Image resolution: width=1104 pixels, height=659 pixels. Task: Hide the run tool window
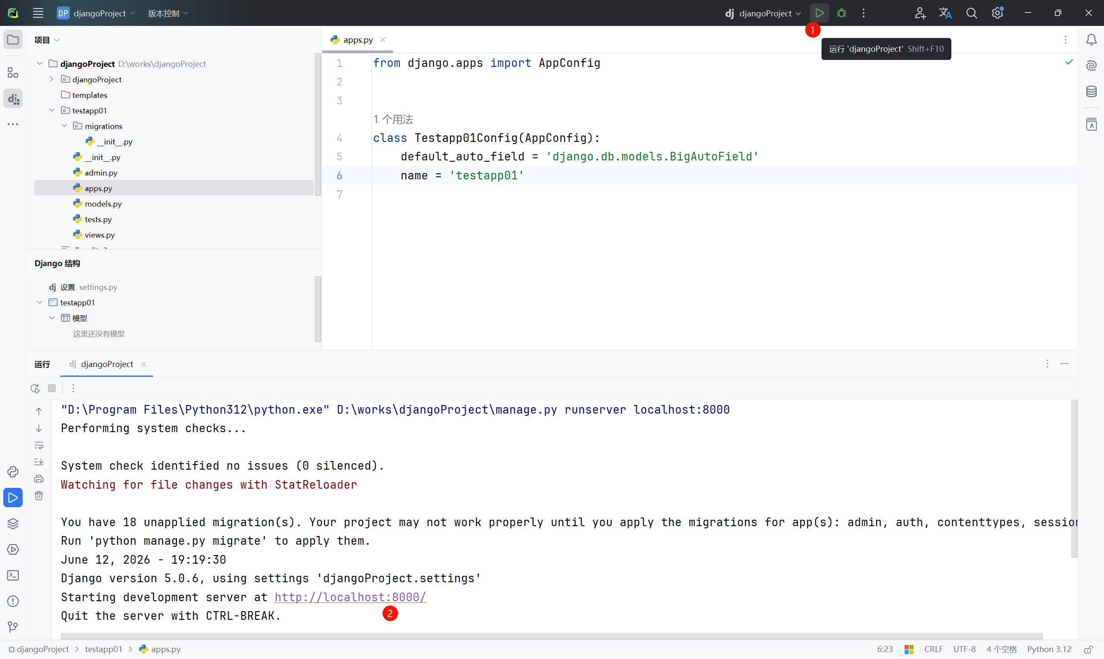1064,364
